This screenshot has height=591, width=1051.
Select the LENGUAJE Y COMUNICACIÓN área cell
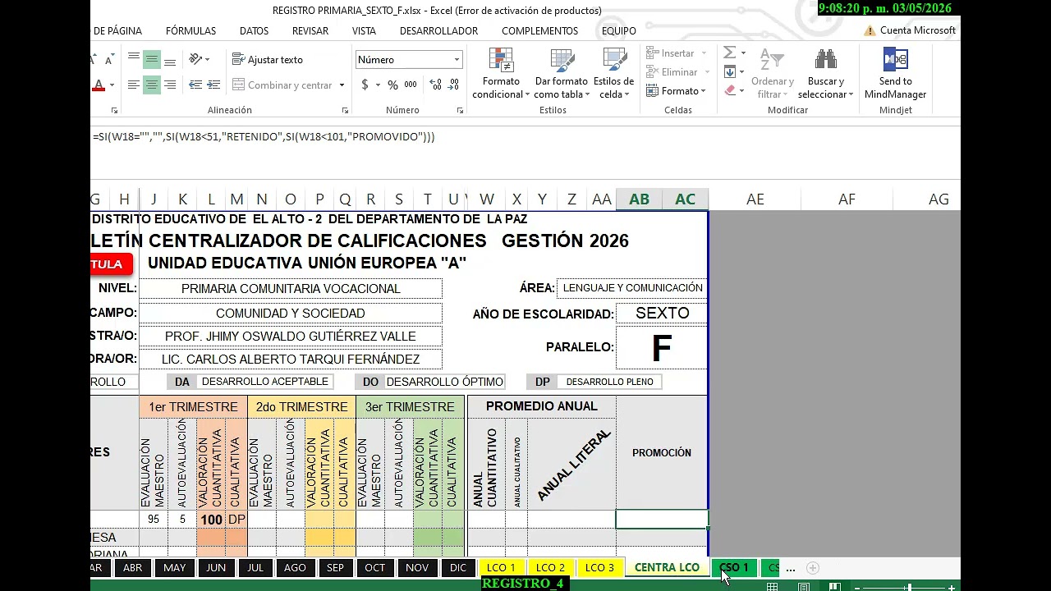(632, 288)
